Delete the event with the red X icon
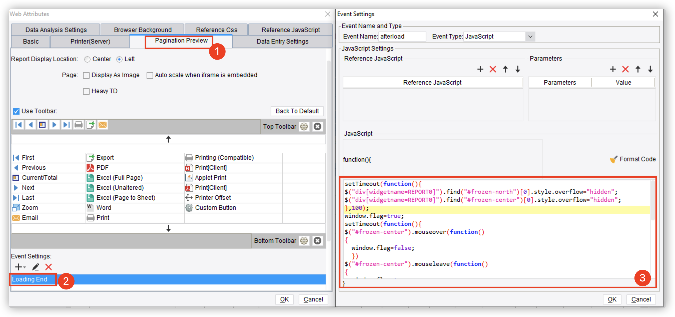This screenshot has width=675, height=317. click(49, 267)
